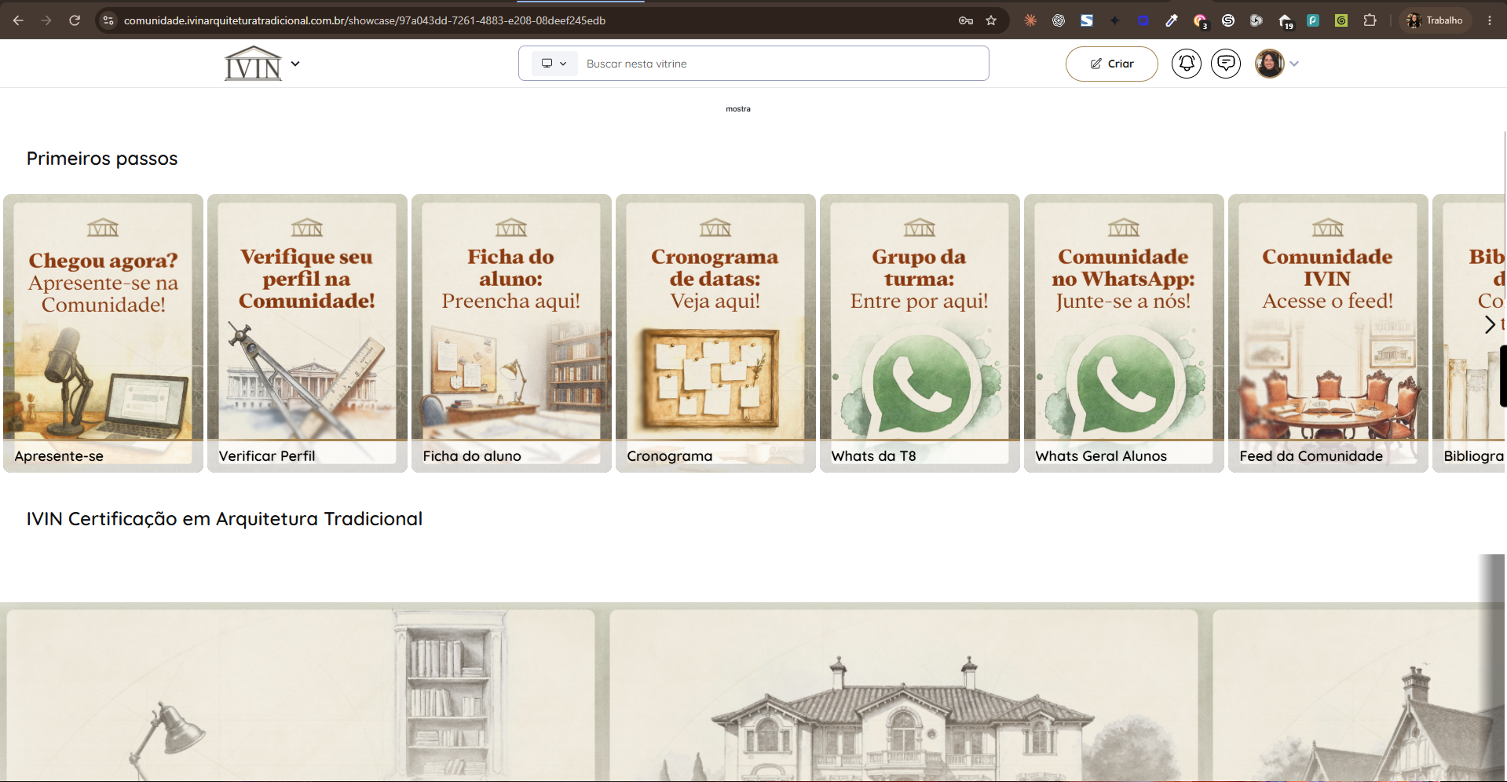
Task: Go back with browser back arrow
Action: [x=18, y=20]
